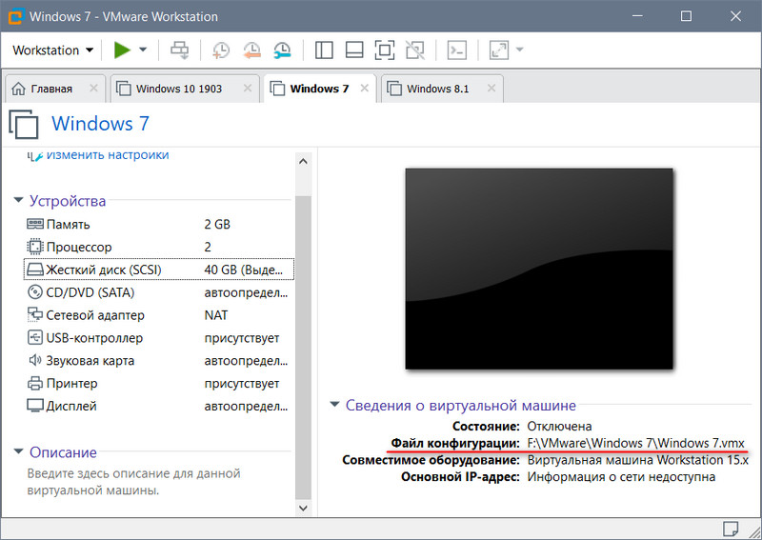
Task: Collapse the Описание section
Action: point(18,451)
